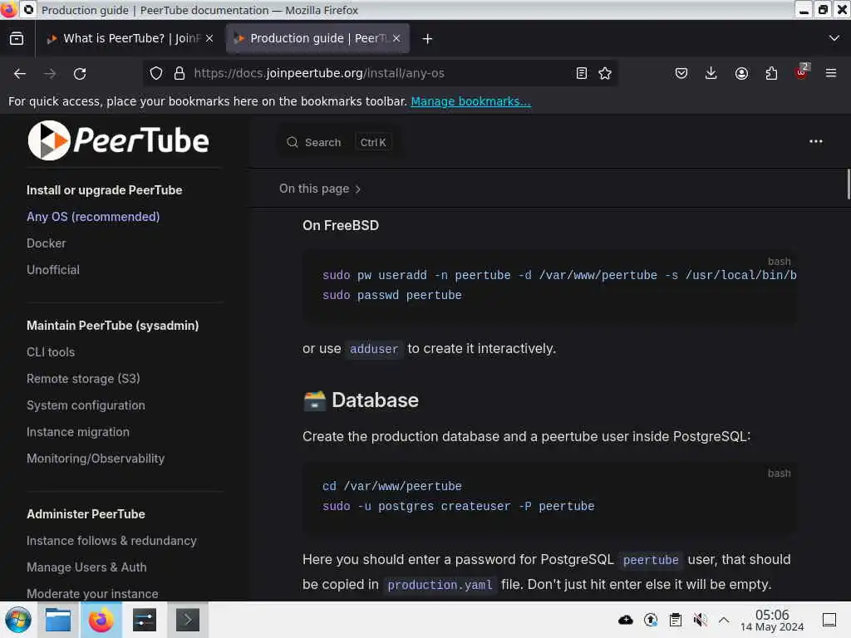The height and width of the screenshot is (638, 851).
Task: Open 'Moderate your instance' page
Action: click(92, 593)
